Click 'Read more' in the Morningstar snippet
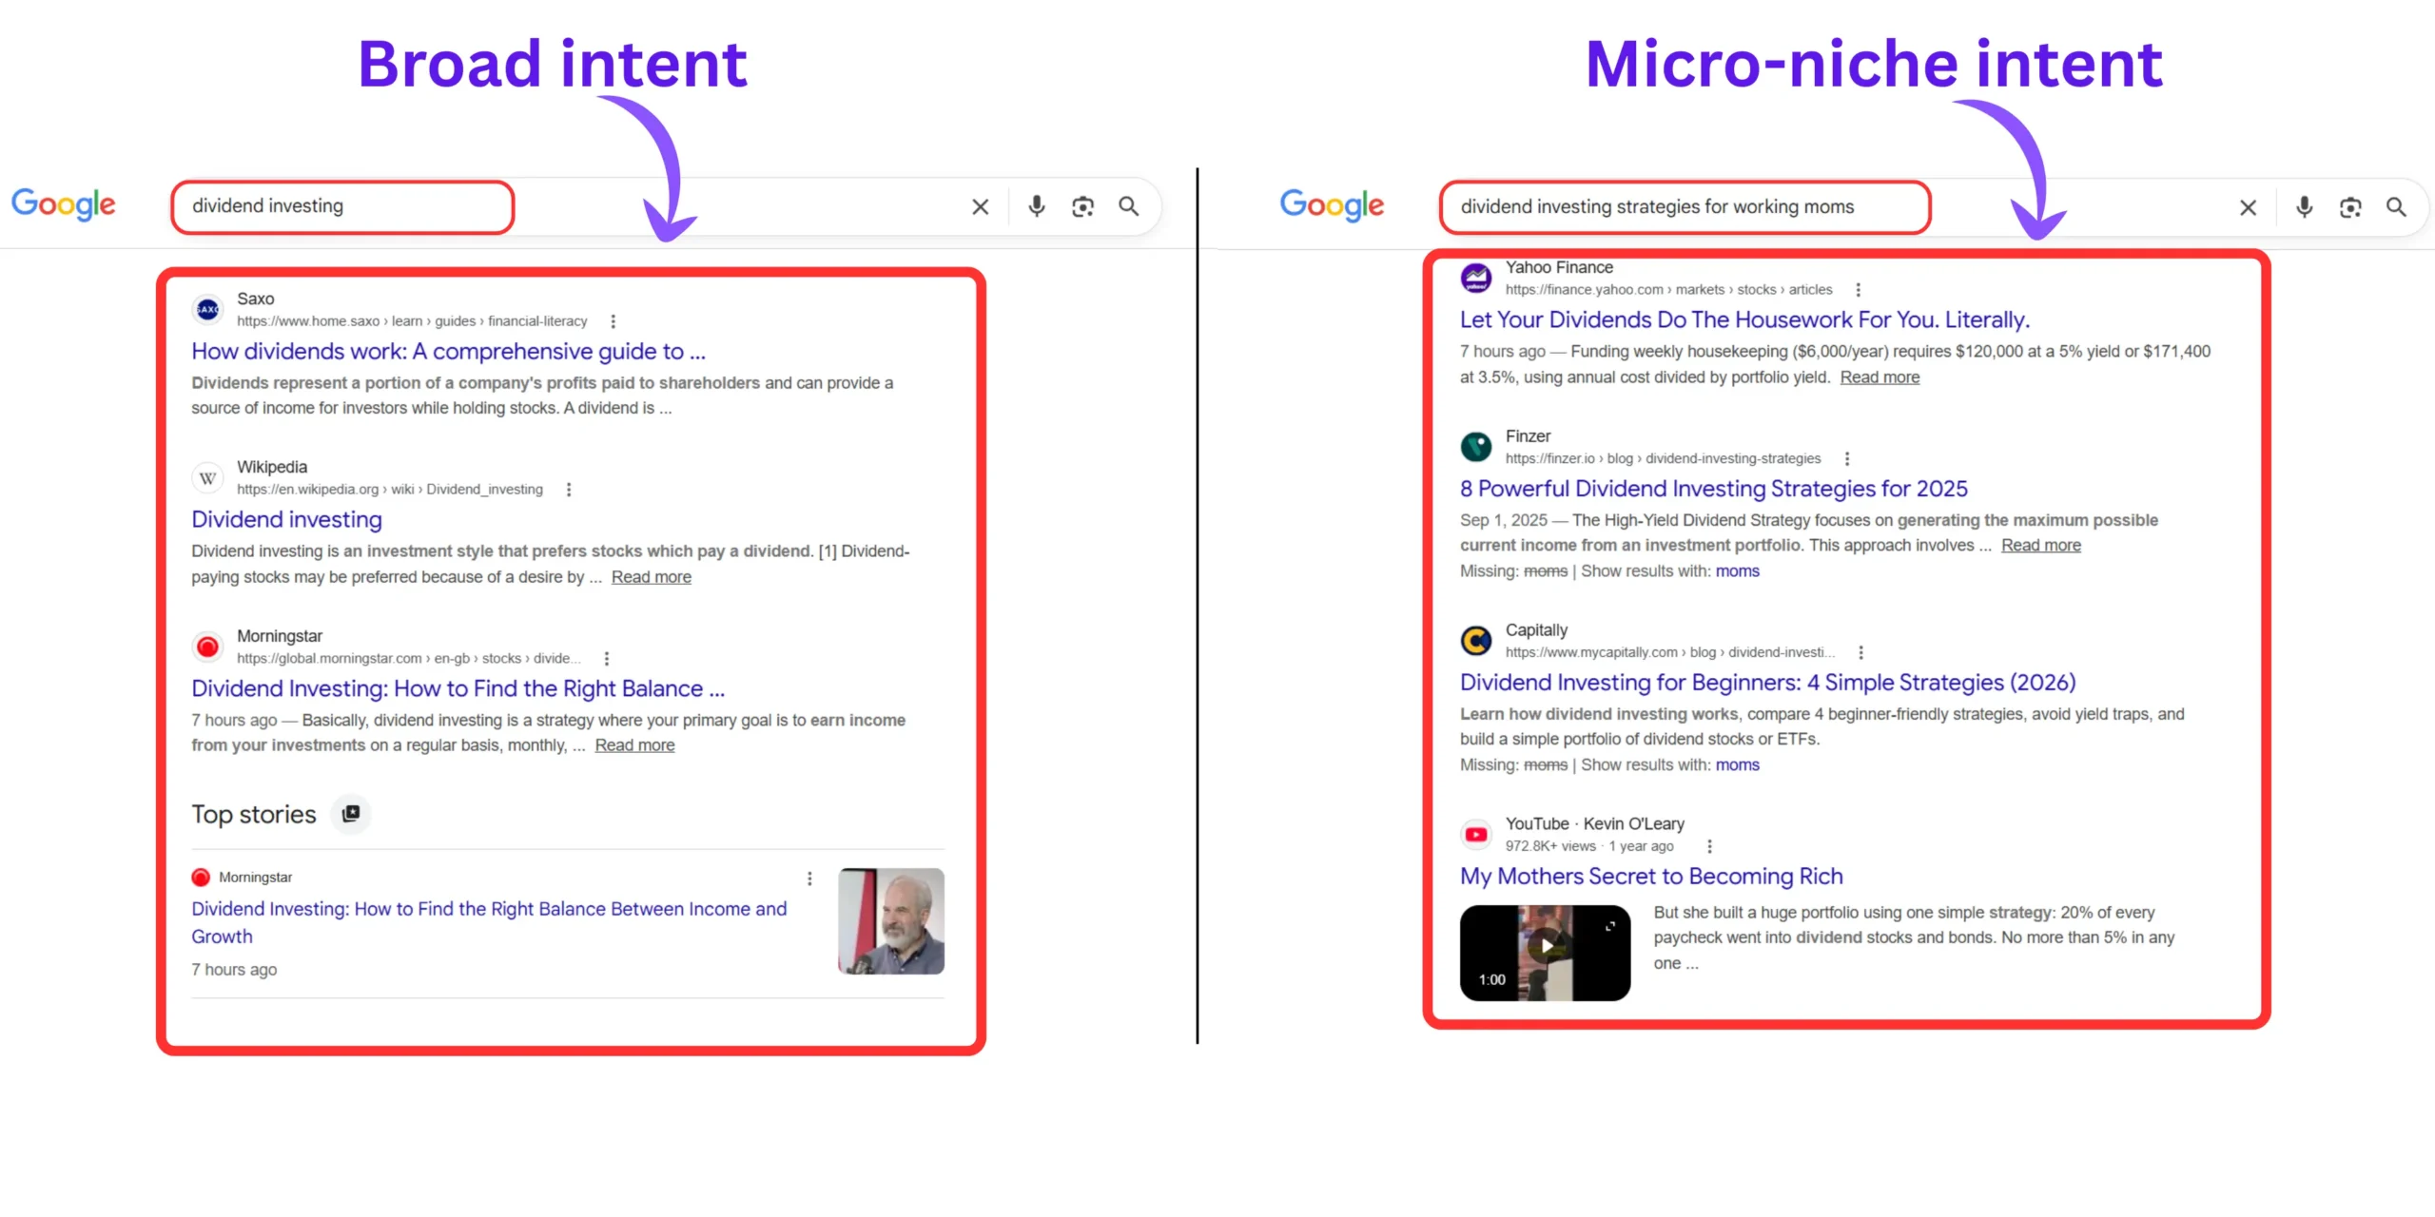Image resolution: width=2435 pixels, height=1217 pixels. 634,745
